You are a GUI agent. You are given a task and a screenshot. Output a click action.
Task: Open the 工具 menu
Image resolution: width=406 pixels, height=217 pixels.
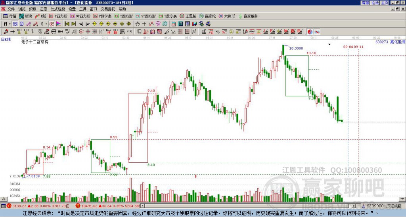point(82,9)
